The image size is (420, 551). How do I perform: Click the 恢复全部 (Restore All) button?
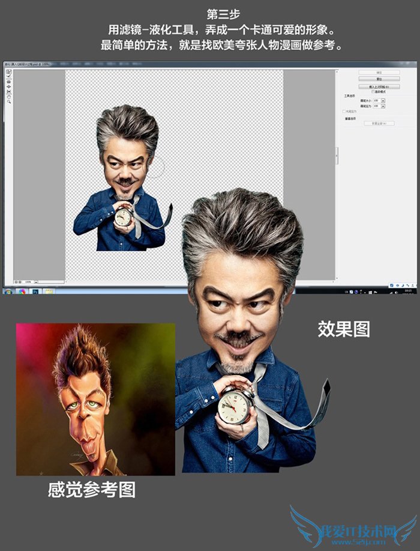pos(379,123)
